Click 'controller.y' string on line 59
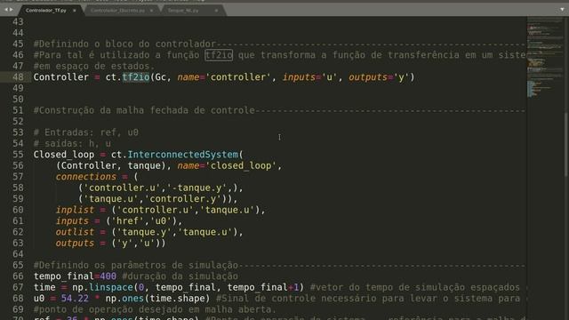Screen dimensions: 569x320 183,199
